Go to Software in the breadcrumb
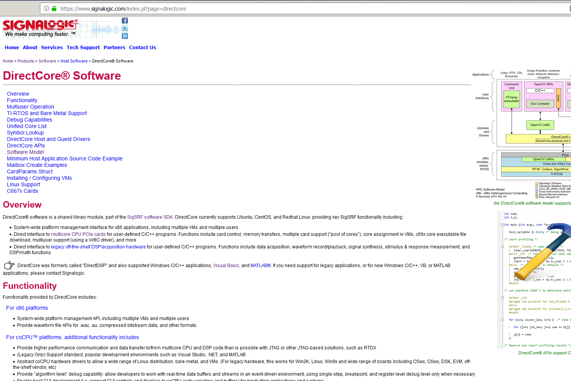Image resolution: width=571 pixels, height=381 pixels. click(47, 61)
